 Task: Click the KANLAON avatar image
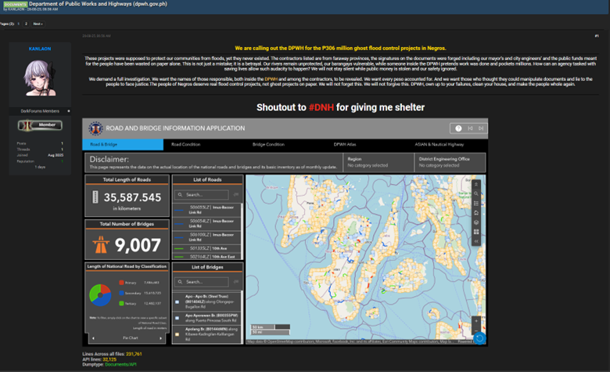pos(40,78)
